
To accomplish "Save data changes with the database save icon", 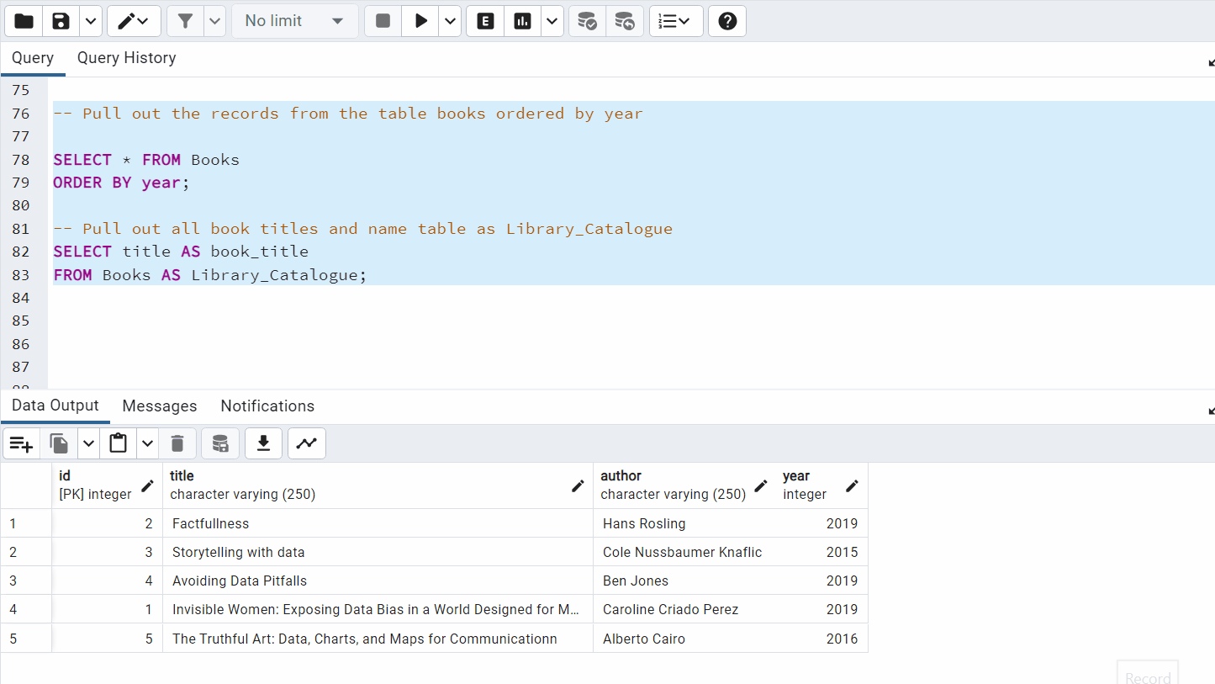I will click(220, 443).
